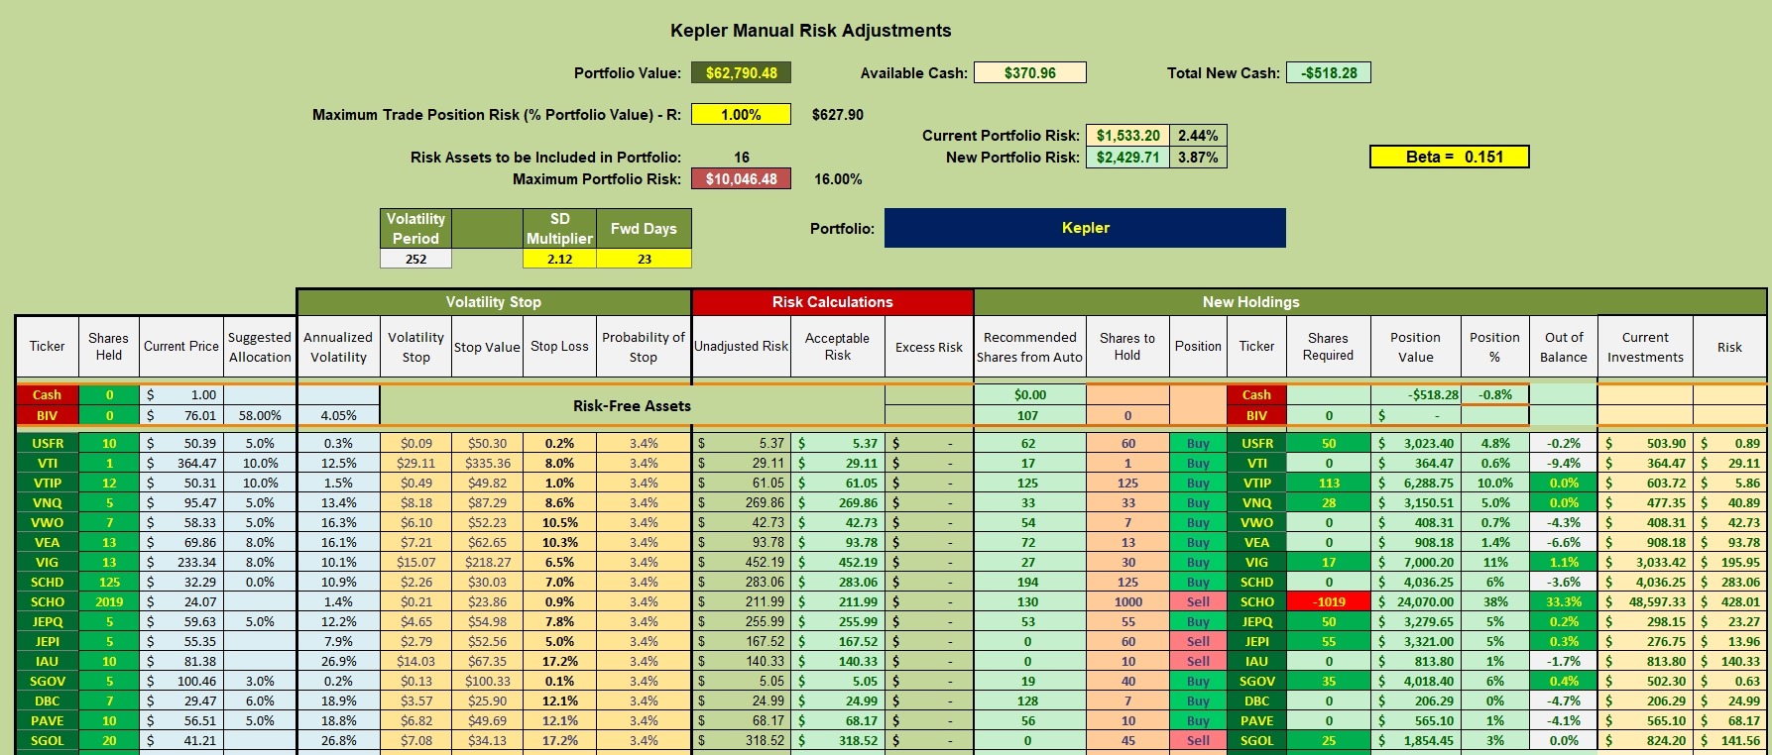Screen dimensions: 1772x755
Task: Select the SCHD recommended shares value 194
Action: coord(1029,582)
